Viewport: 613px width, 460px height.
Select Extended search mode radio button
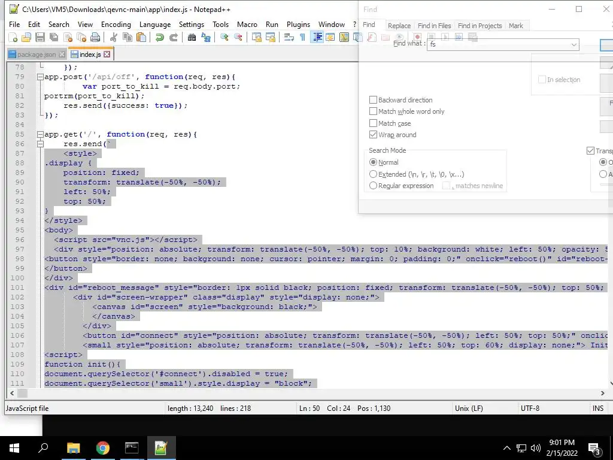(373, 174)
